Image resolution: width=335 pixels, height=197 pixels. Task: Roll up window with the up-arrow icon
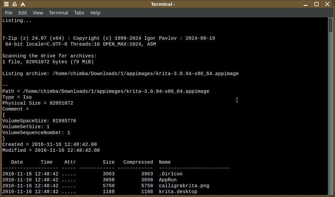(x=23, y=4)
